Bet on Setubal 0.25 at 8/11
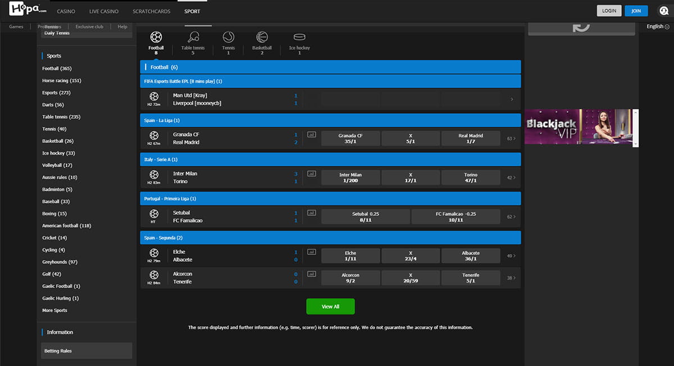This screenshot has height=366, width=674. pos(366,217)
